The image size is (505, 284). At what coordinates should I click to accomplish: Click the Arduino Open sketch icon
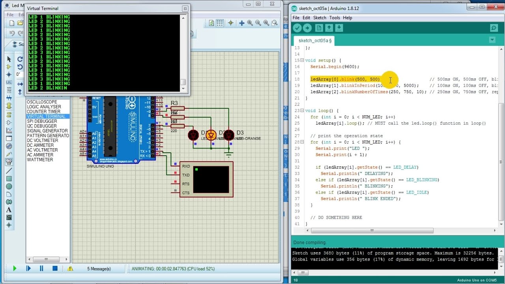pos(329,28)
